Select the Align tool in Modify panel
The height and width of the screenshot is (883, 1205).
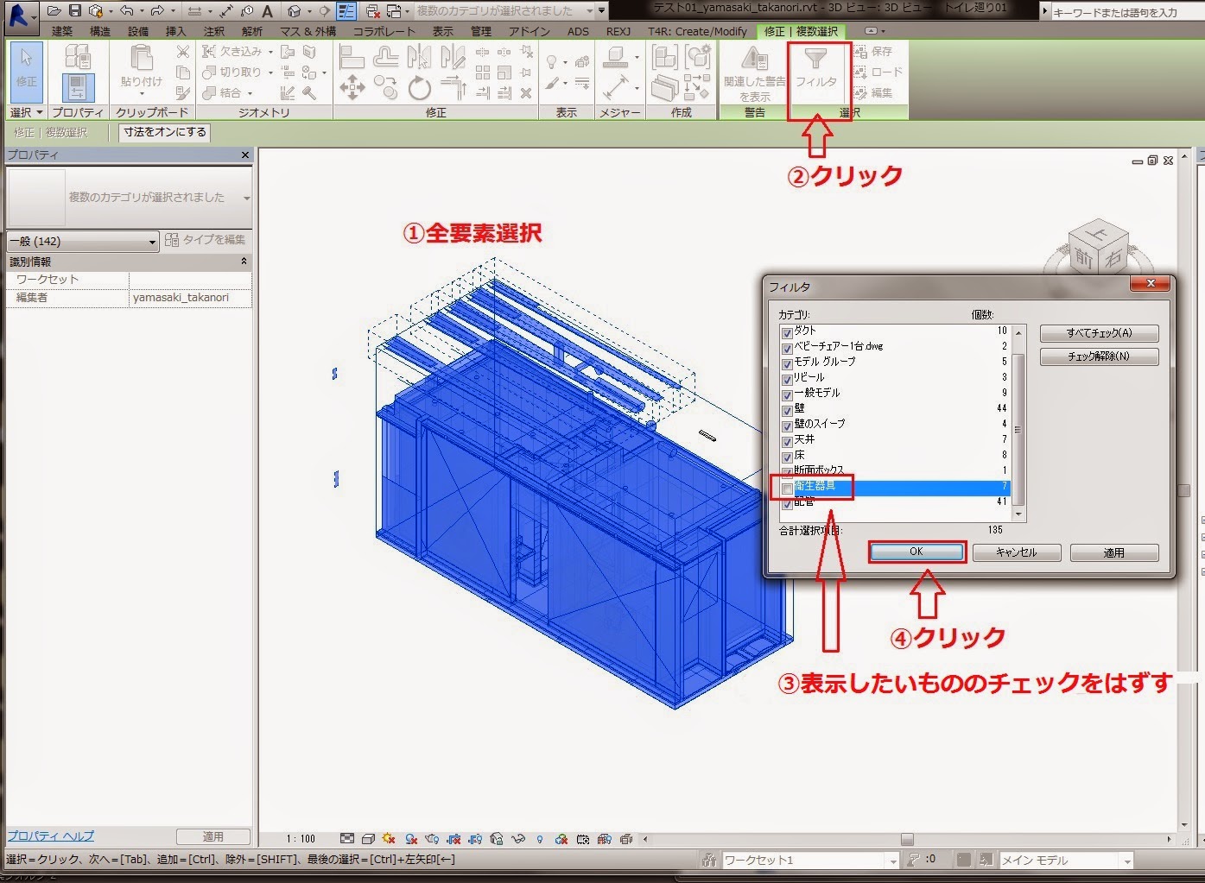352,57
